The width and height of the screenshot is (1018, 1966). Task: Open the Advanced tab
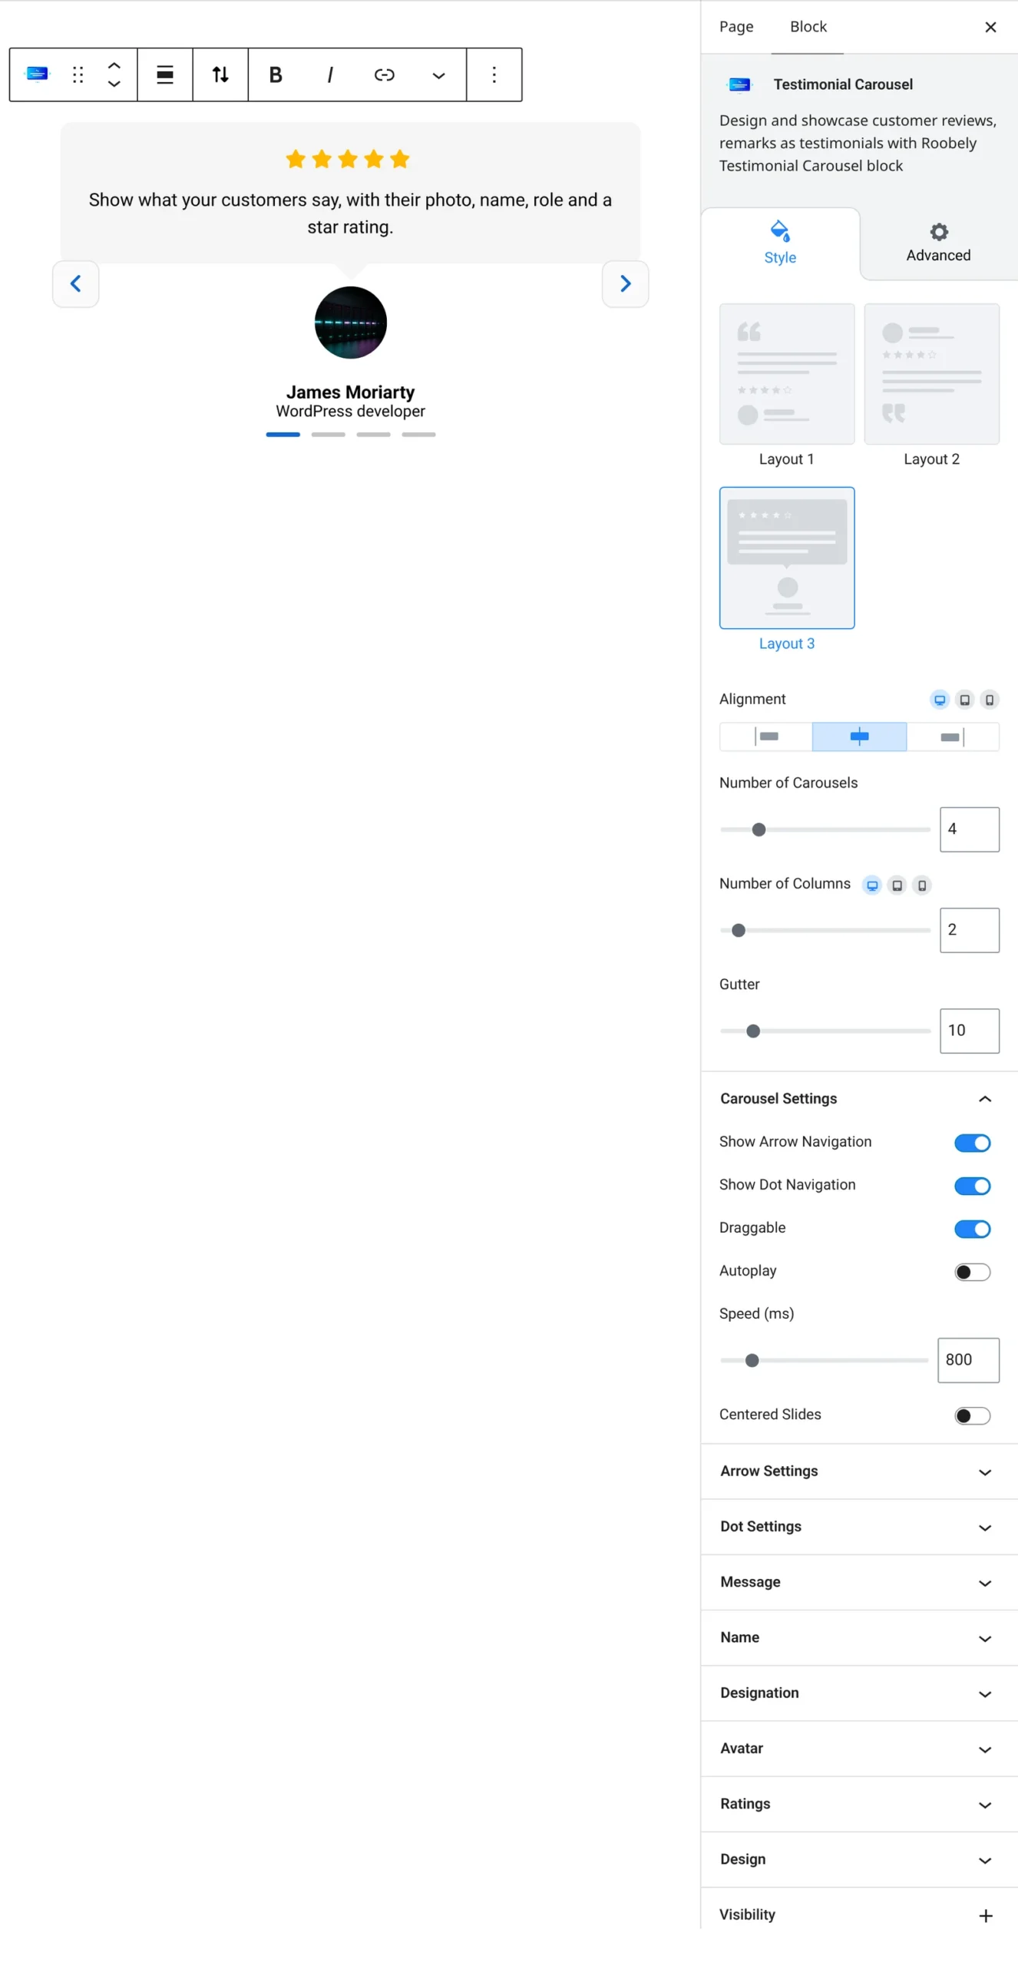click(x=938, y=243)
